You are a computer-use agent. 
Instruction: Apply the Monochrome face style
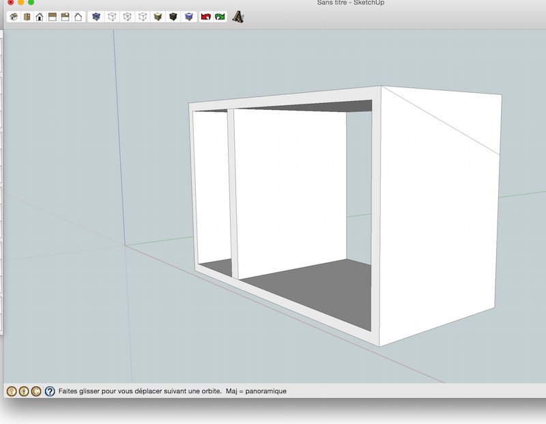189,16
